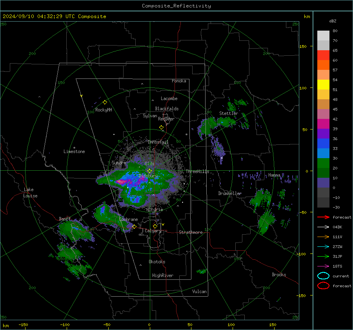Click the HighRiver location label
The height and width of the screenshot is (330, 353).
tap(163, 275)
